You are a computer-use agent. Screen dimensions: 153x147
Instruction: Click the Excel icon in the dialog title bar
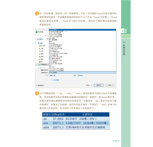(x=37, y=32)
